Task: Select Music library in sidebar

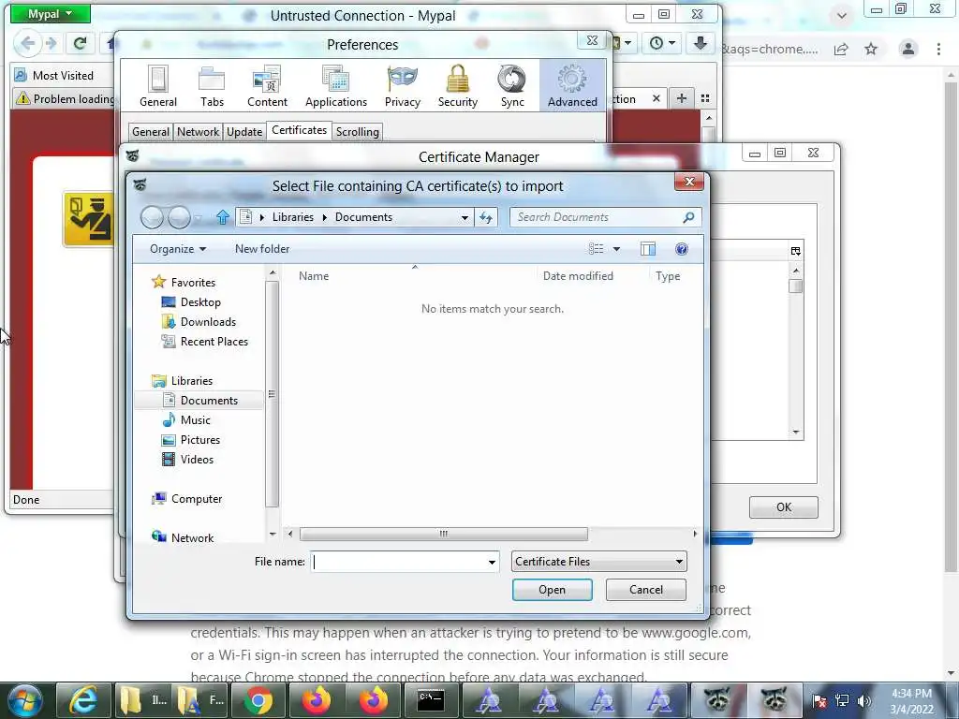Action: pyautogui.click(x=195, y=420)
